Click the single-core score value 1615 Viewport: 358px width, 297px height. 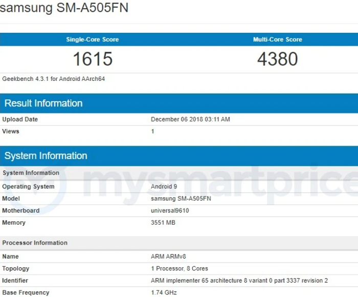tap(93, 59)
